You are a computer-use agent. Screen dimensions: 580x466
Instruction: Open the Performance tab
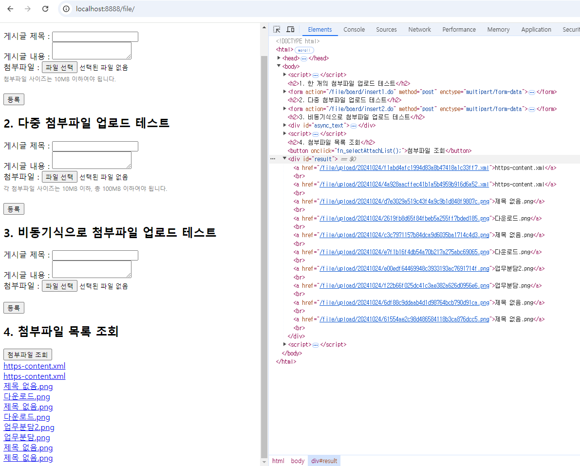click(459, 30)
